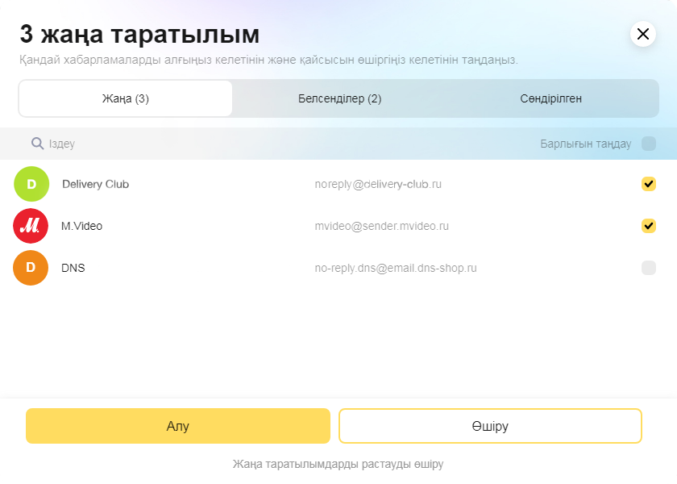Click into the 'Іздеу' search field
Image resolution: width=677 pixels, height=484 pixels.
(x=161, y=144)
